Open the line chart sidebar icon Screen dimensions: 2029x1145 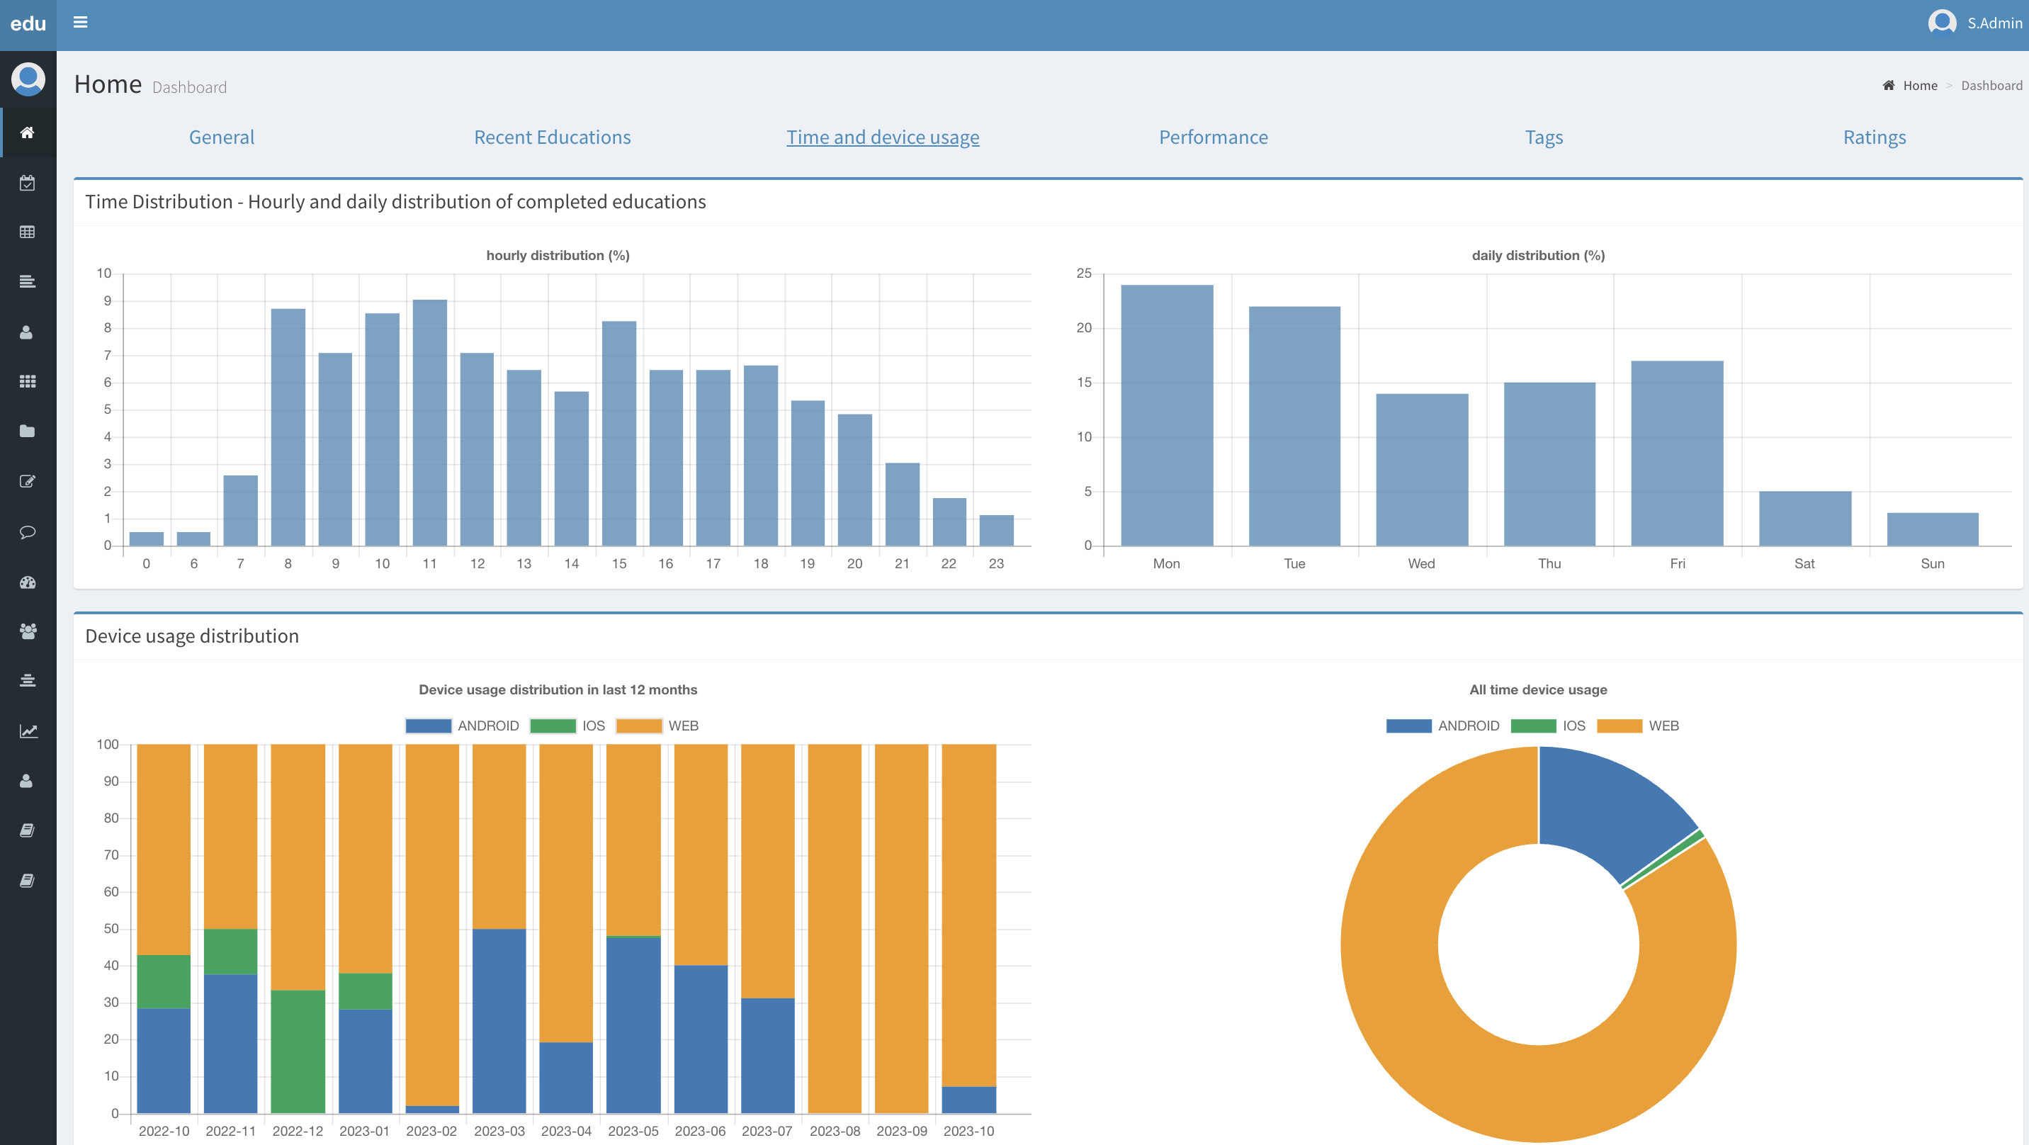[28, 731]
